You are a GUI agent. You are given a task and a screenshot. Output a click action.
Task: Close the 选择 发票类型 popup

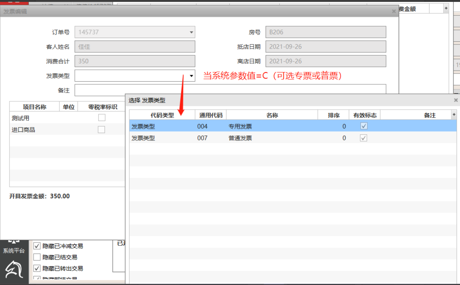[456, 100]
